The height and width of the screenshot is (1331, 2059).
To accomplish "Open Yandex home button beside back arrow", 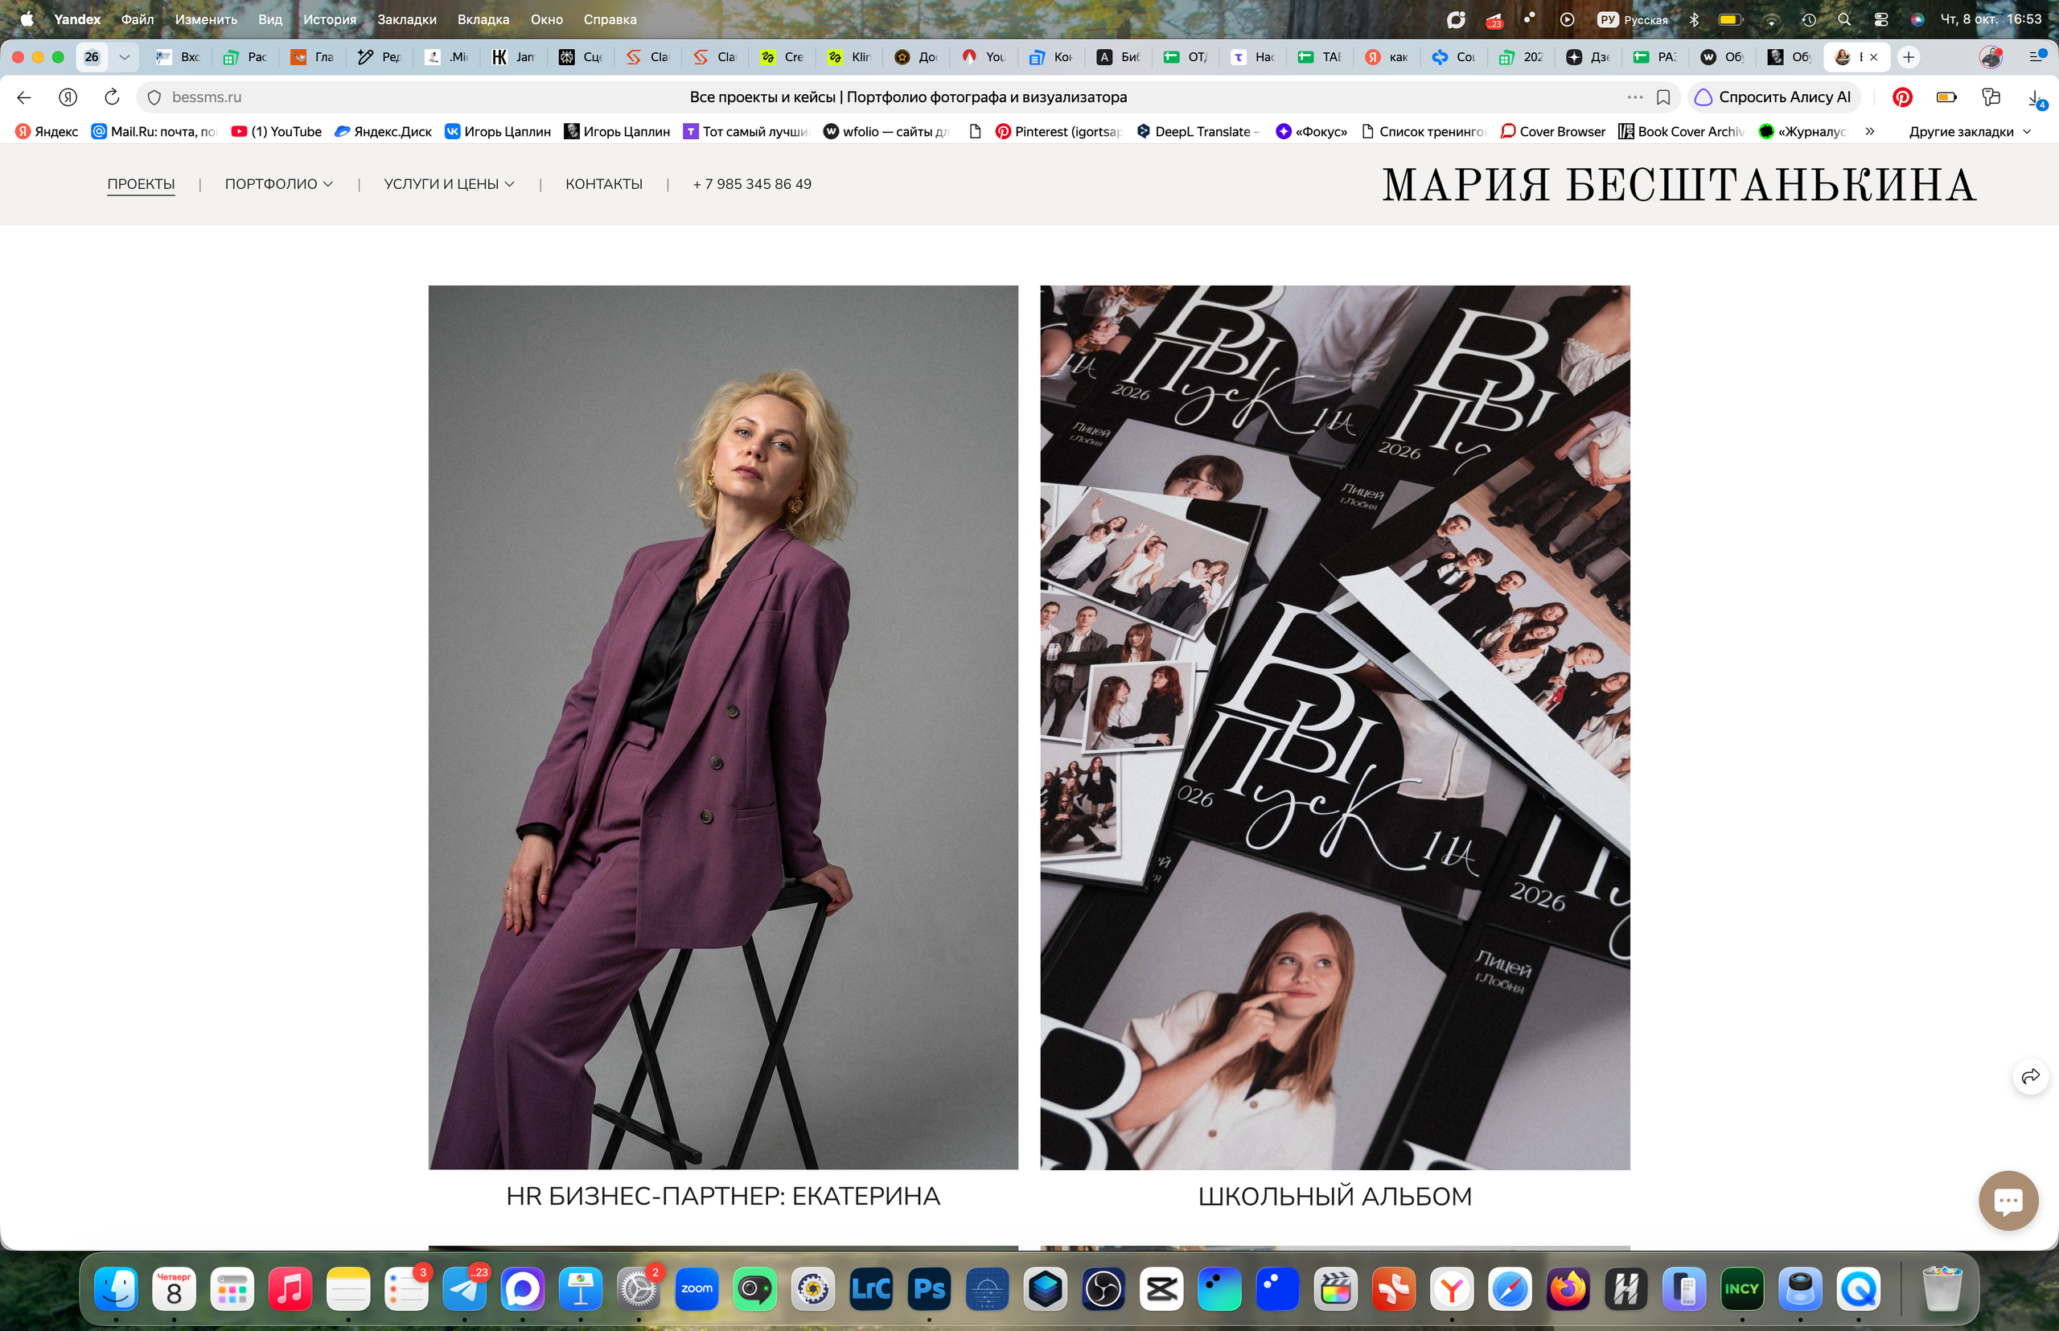I will (68, 97).
